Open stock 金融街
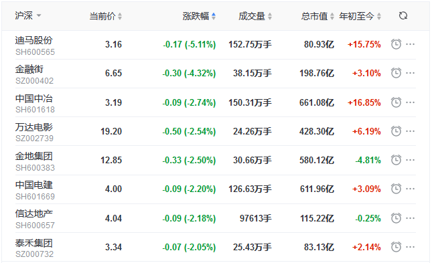The image size is (432, 263). pos(29,69)
